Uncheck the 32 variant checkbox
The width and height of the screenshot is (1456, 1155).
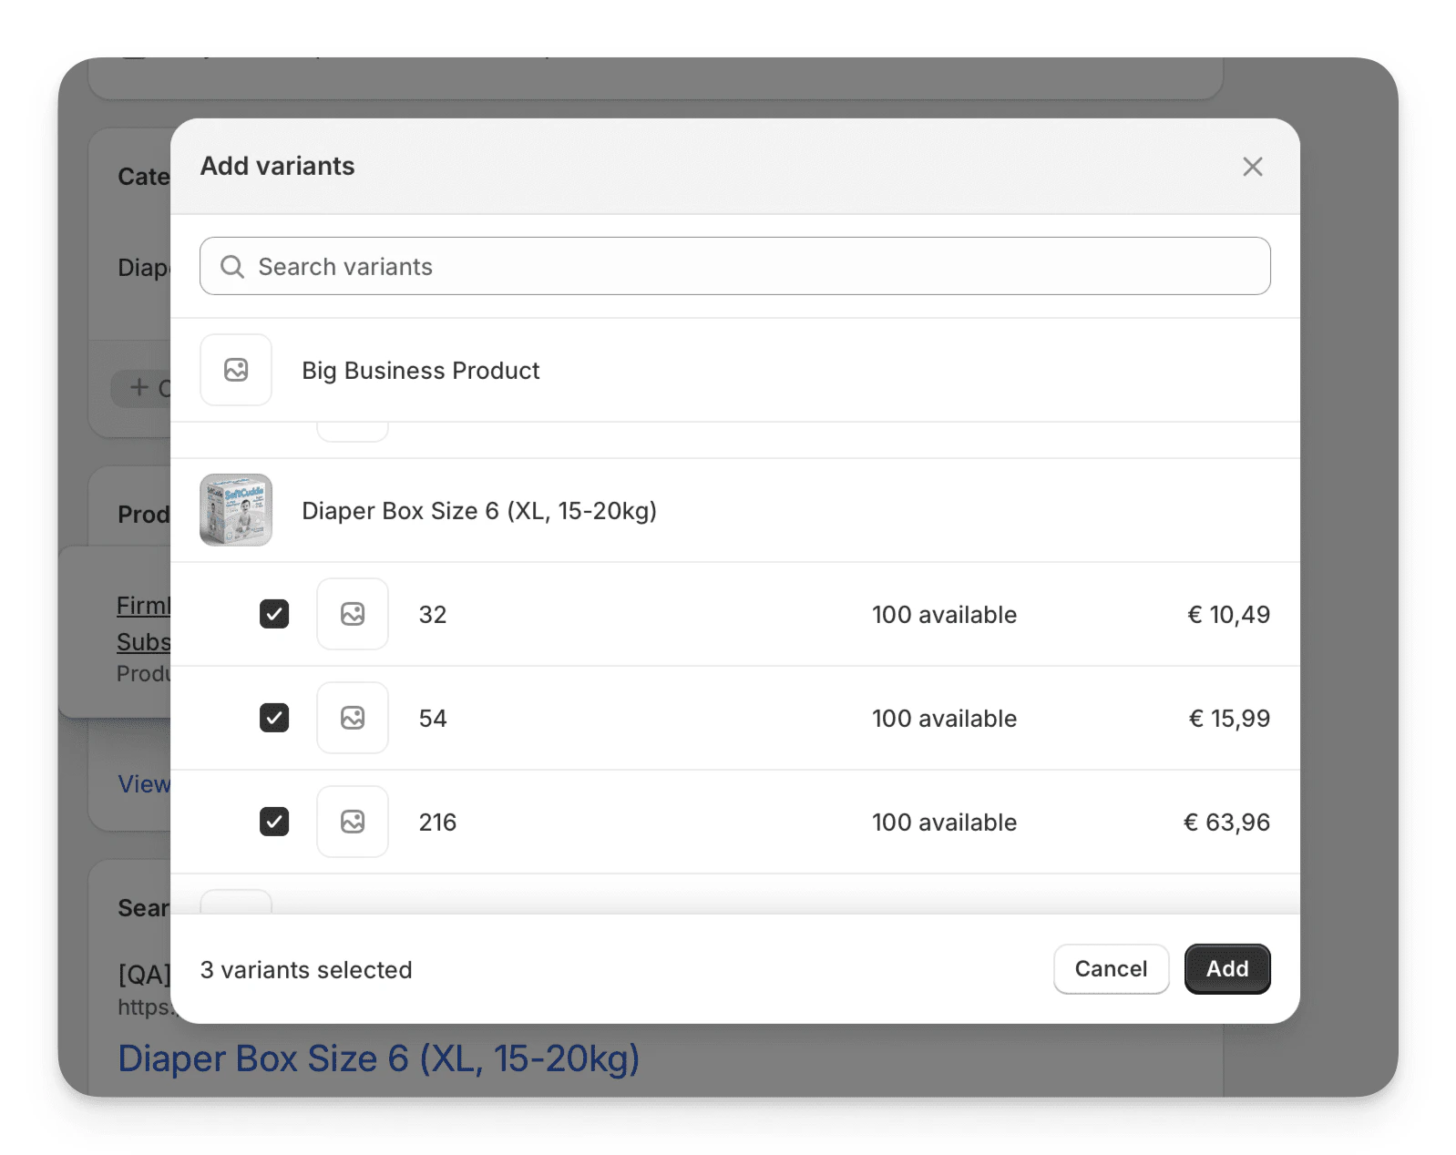tap(274, 614)
